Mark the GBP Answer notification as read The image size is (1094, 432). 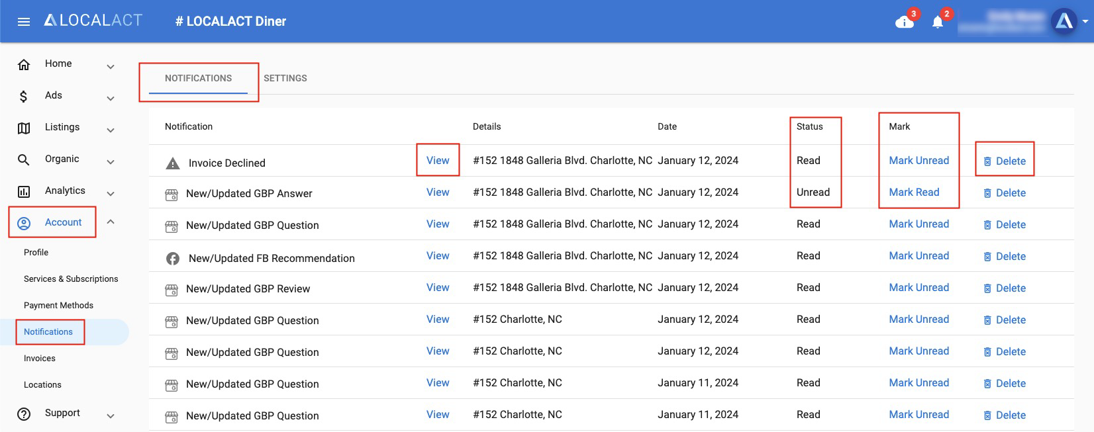pyautogui.click(x=914, y=192)
